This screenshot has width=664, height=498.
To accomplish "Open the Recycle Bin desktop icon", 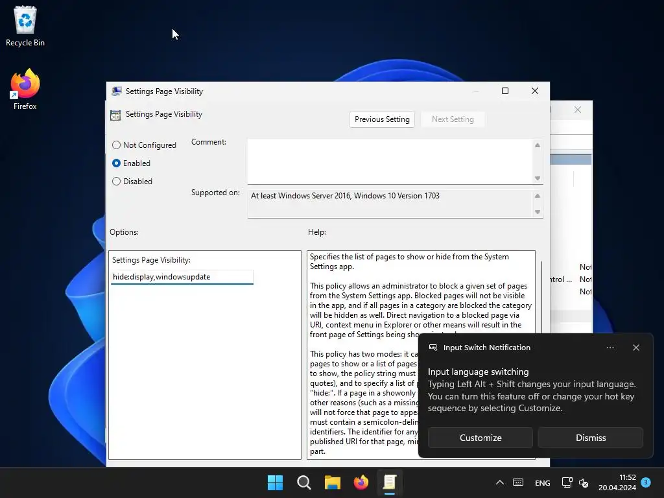I will point(25,26).
